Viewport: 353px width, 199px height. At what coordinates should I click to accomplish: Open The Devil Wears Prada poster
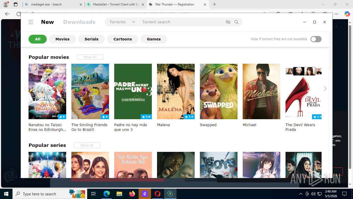tap(303, 91)
